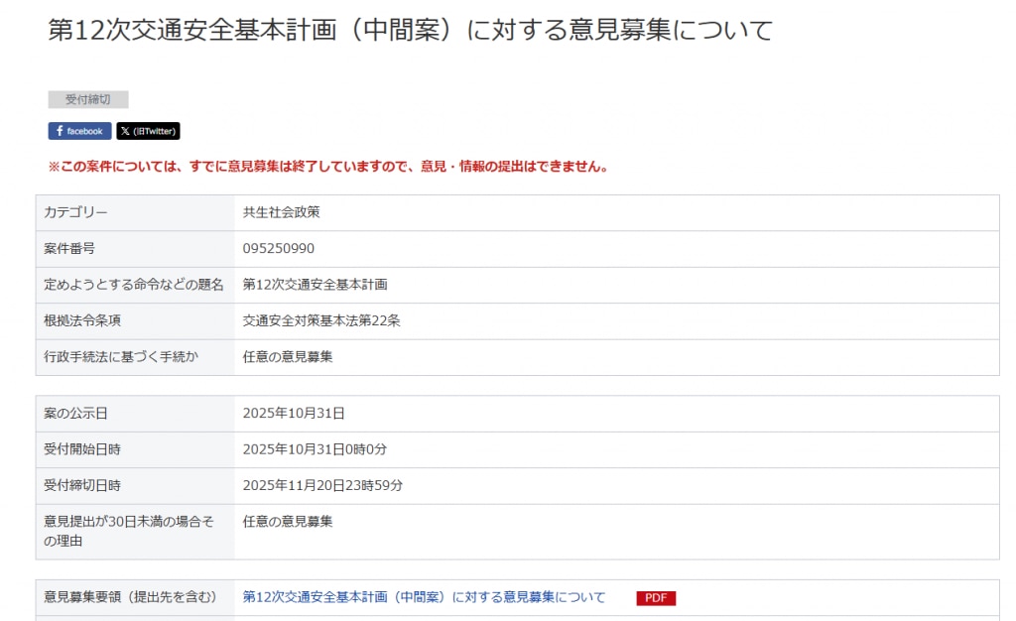Click the 行政手続法に基づく手続か label
This screenshot has height=621, width=1016.
121,356
